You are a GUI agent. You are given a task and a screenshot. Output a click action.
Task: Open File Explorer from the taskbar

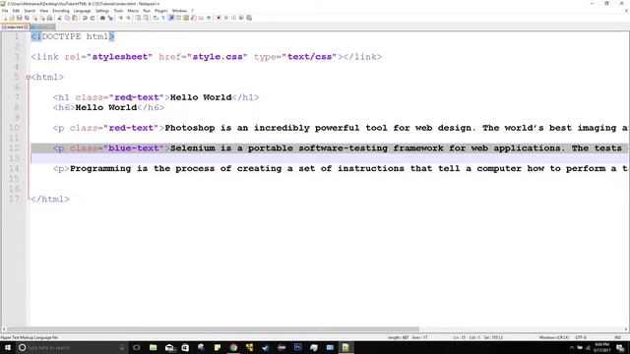[154, 347]
